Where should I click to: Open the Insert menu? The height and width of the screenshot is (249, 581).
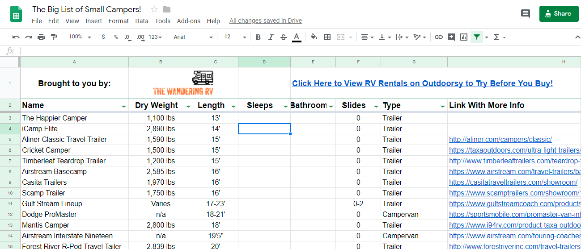[94, 21]
